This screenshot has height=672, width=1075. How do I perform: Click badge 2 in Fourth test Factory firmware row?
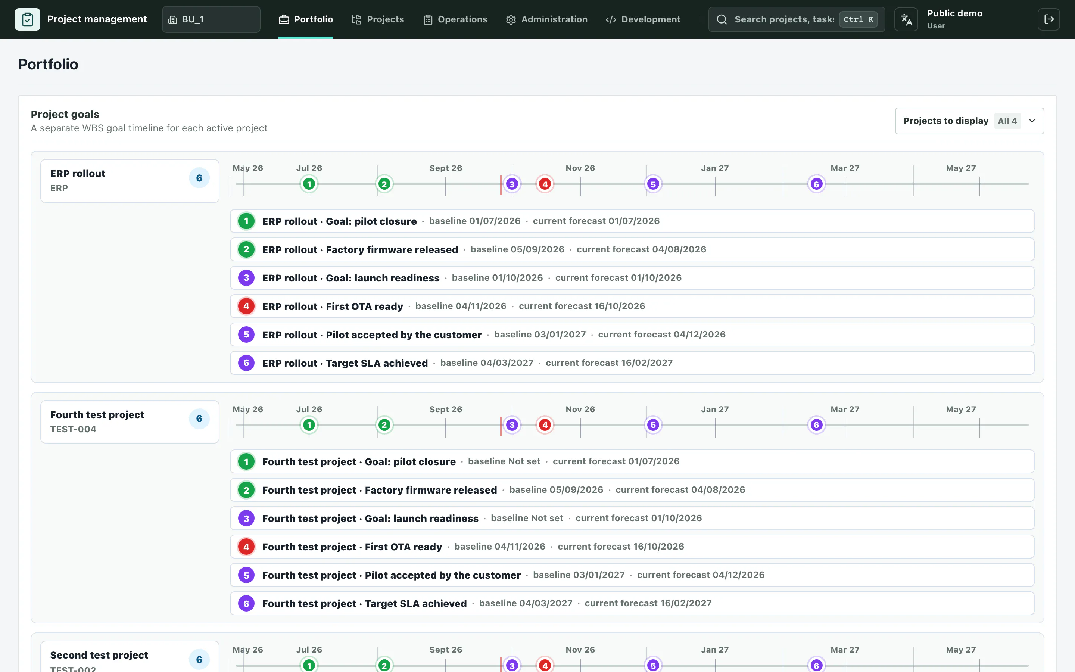click(x=246, y=490)
